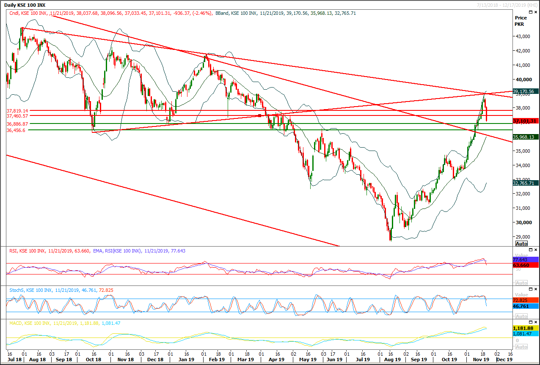Image resolution: width=540 pixels, height=365 pixels.
Task: Click the 29,000 price axis tick
Action: (523, 237)
